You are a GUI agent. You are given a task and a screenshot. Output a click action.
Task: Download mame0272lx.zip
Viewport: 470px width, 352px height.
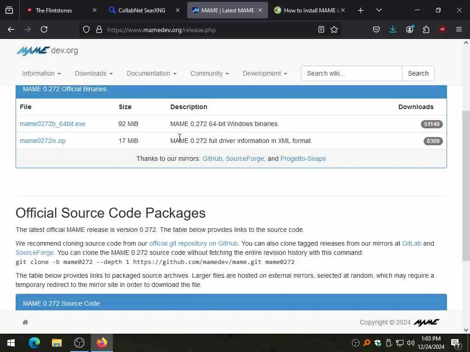tap(43, 141)
